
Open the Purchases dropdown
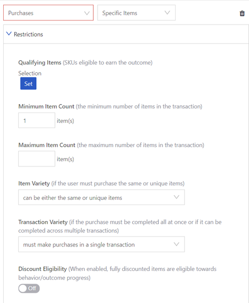48,13
